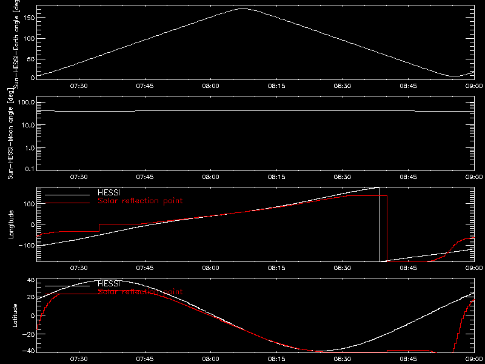The image size is (485, 364).
Task: Click 08:15 under the Latitude plot
Action: [276, 359]
